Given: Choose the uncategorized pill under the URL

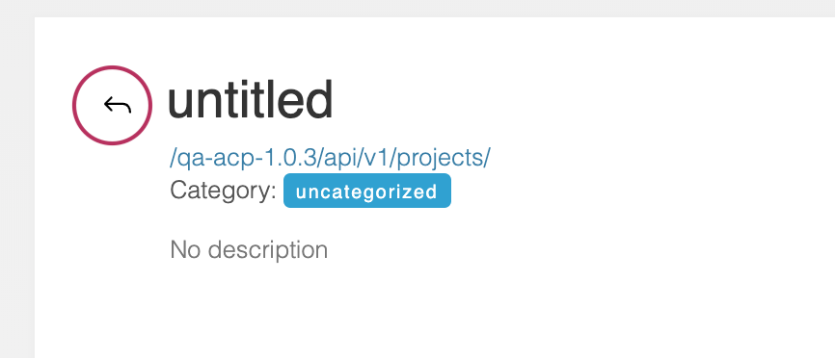Looking at the screenshot, I should (367, 191).
